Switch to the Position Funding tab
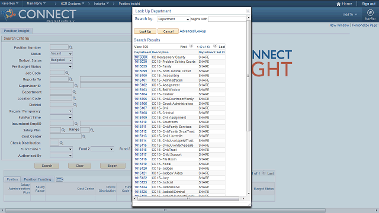The width and height of the screenshot is (379, 213). [x=37, y=179]
